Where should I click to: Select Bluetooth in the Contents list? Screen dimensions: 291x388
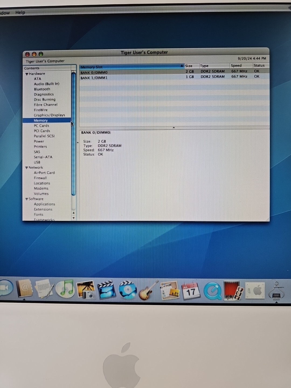pyautogui.click(x=42, y=89)
